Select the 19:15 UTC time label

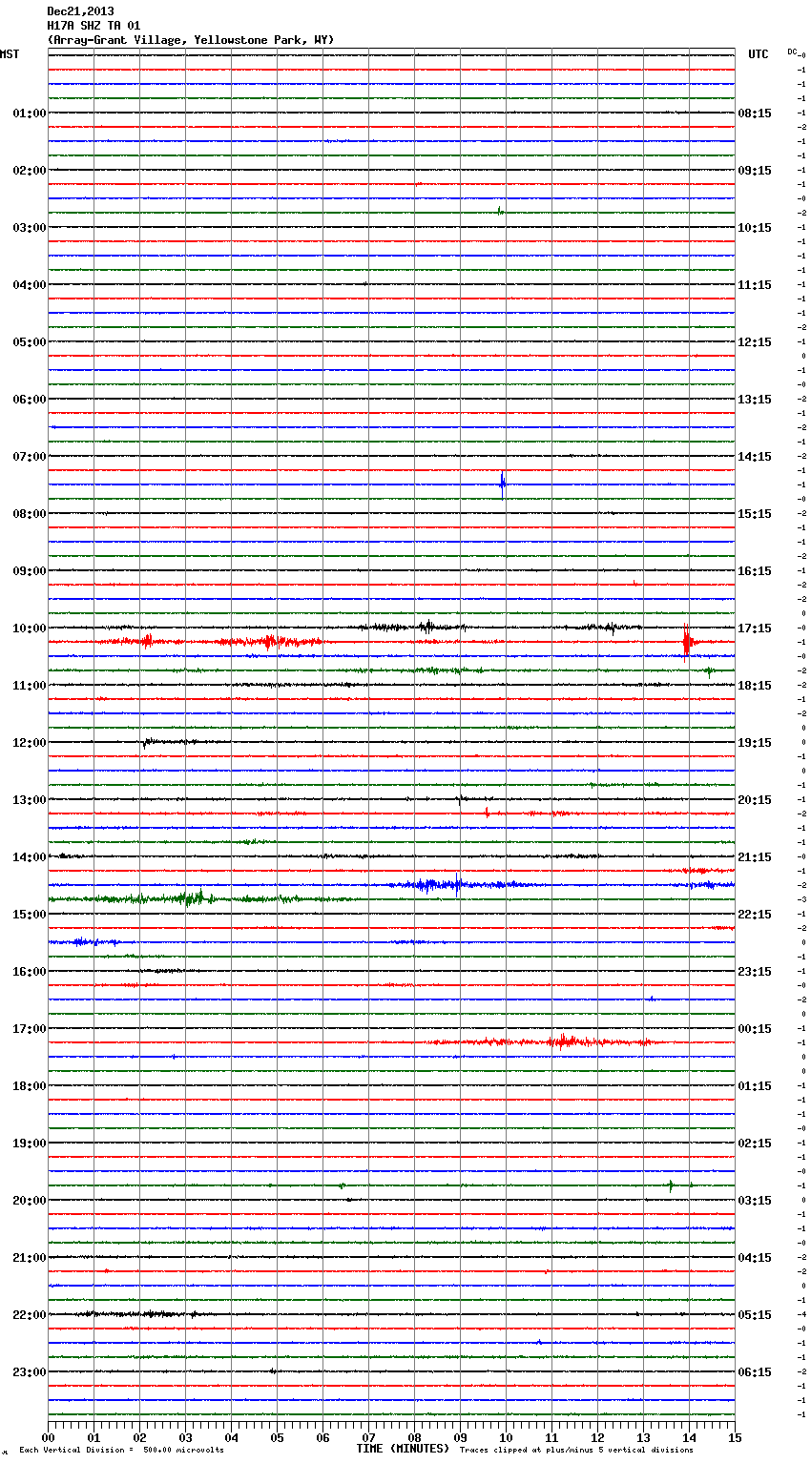pyautogui.click(x=755, y=743)
